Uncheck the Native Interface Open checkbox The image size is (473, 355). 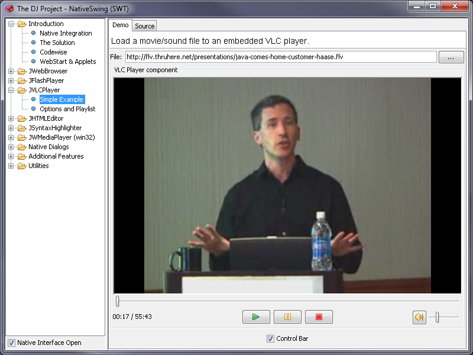point(11,343)
